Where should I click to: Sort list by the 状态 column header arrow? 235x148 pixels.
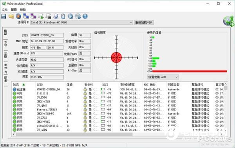coord(23,85)
